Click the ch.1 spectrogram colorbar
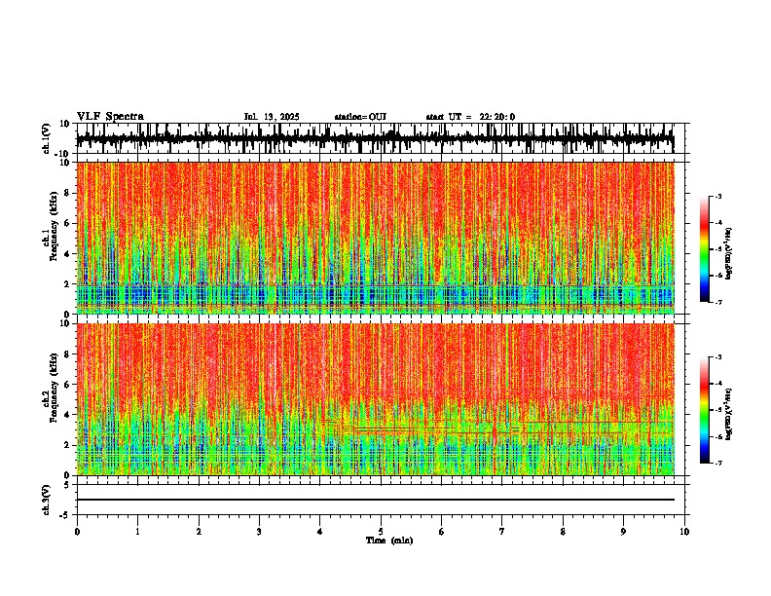Image resolution: width=771 pixels, height=596 pixels. 704,249
